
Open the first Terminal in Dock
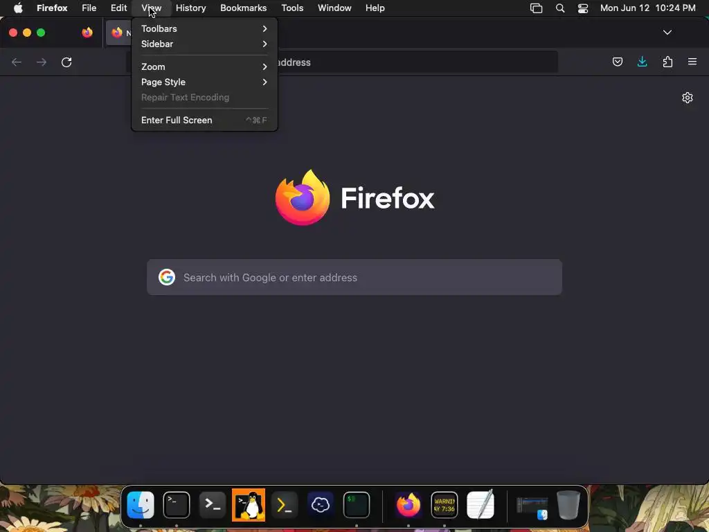pos(177,504)
